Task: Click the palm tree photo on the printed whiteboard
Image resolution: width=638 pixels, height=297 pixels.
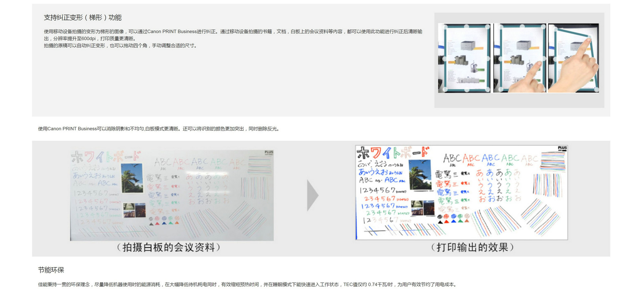Action: click(420, 175)
